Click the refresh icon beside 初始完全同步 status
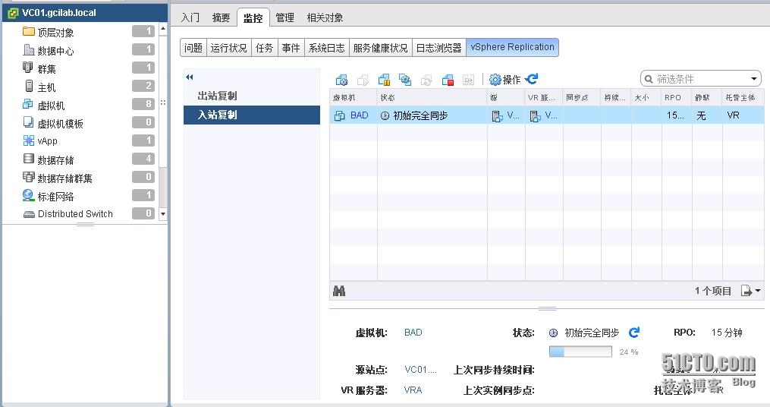 634,333
